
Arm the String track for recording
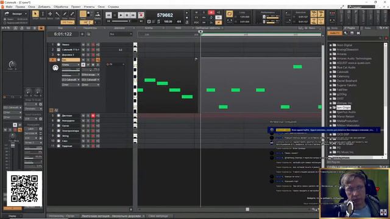pos(93,136)
